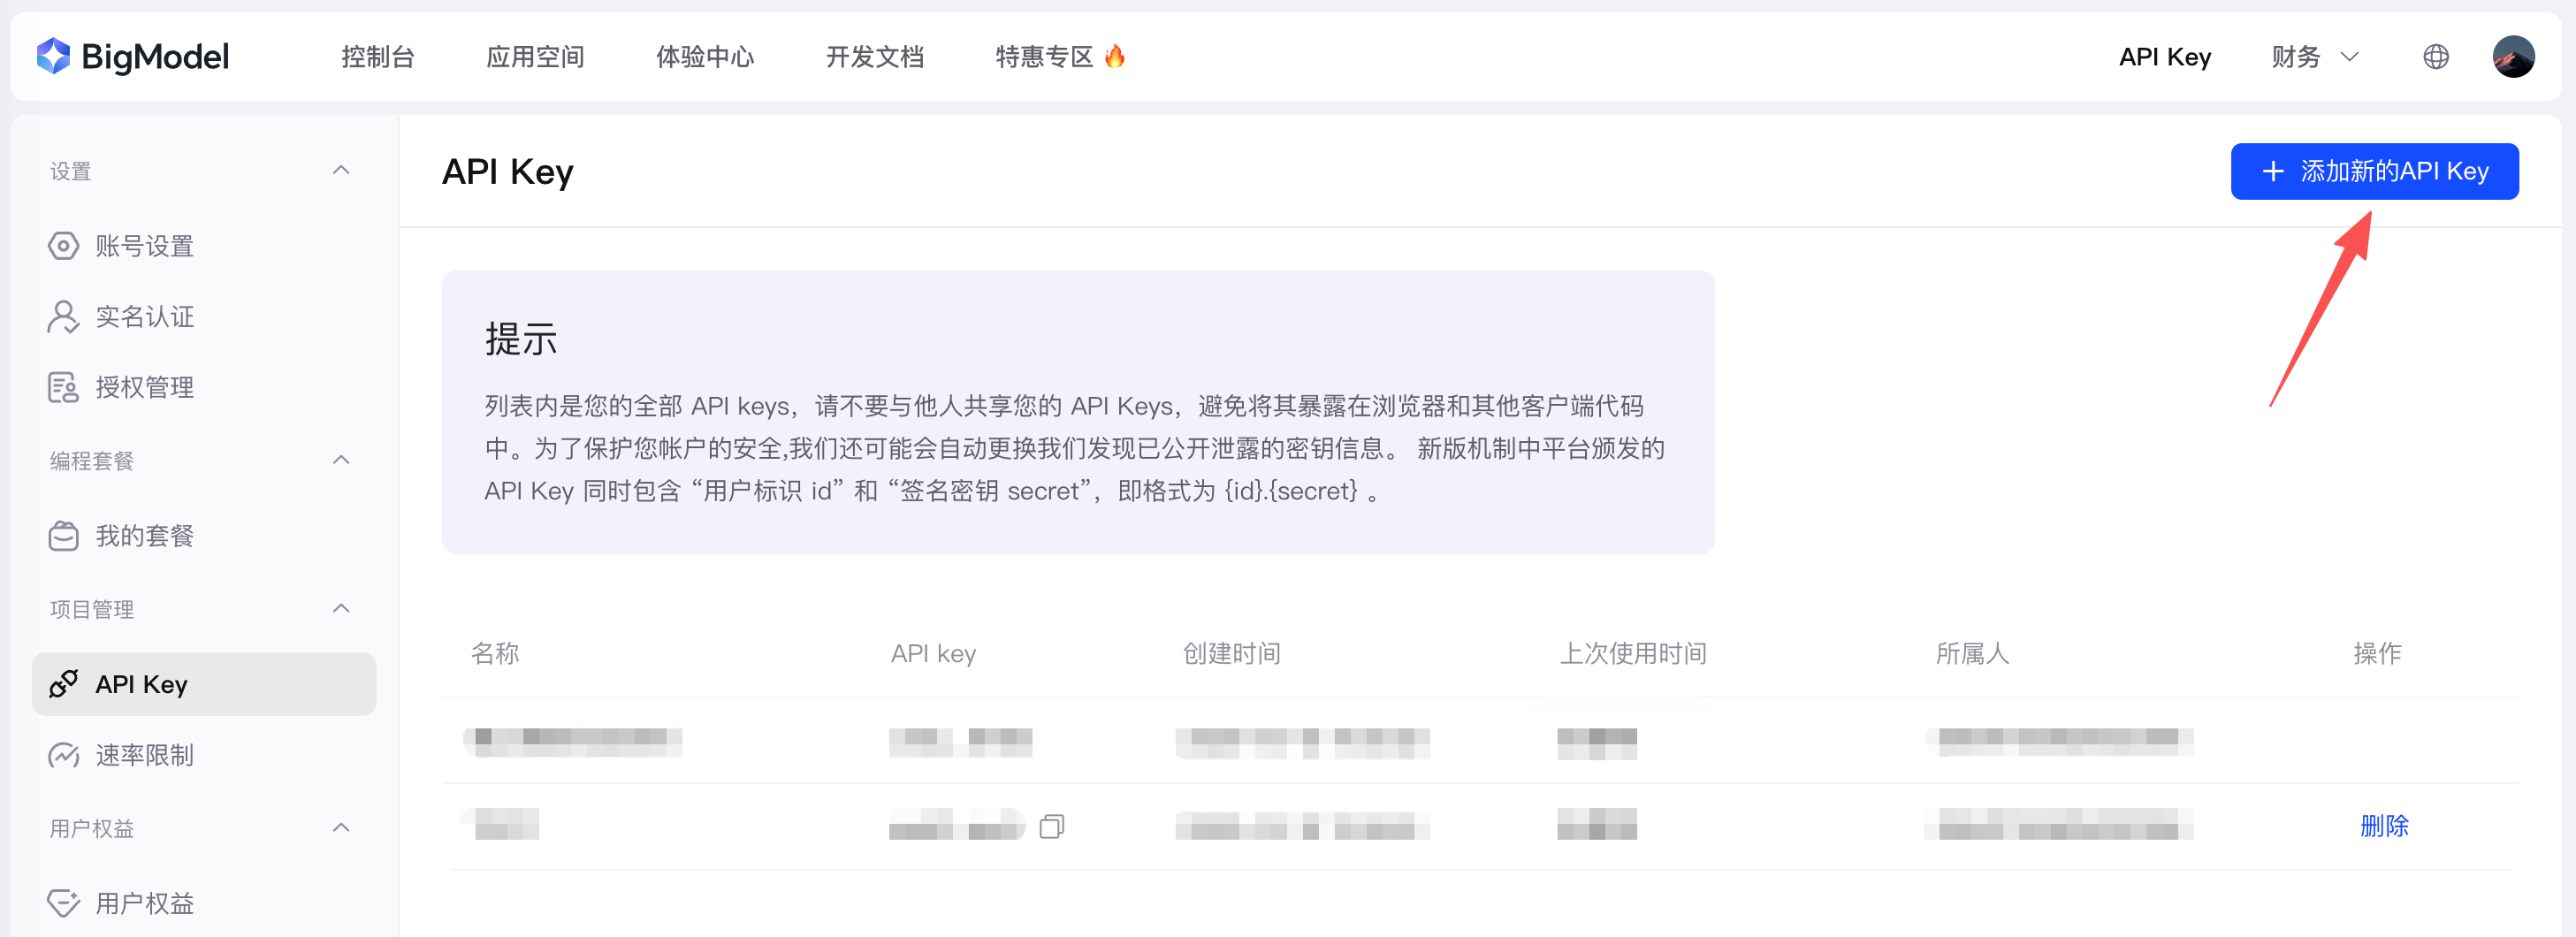Image resolution: width=2576 pixels, height=937 pixels.
Task: Click the user avatar picture
Action: [x=2512, y=57]
